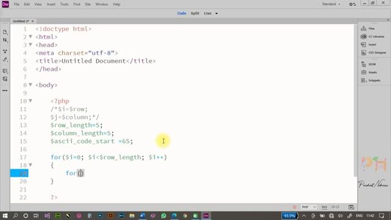The image size is (391, 220).
Task: Click the Apply Comment icon
Action: (x=5, y=71)
